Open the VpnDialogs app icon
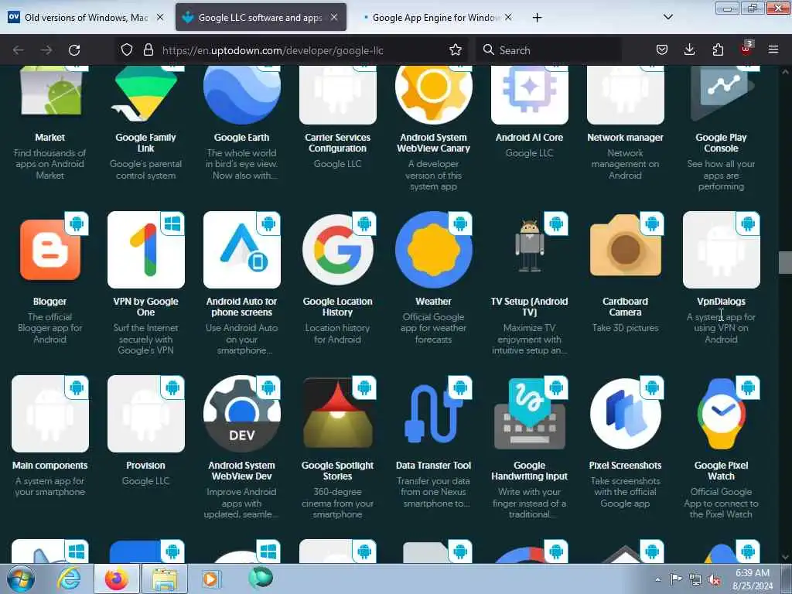Screen dimensions: 792x594 tap(722, 250)
